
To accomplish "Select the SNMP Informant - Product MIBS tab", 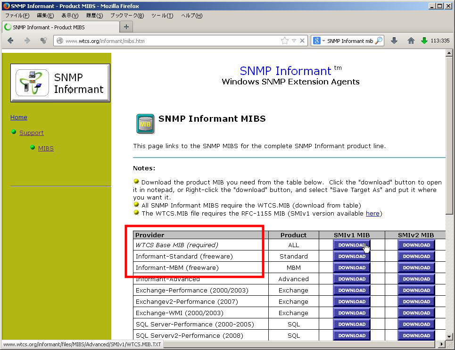I will click(x=61, y=27).
